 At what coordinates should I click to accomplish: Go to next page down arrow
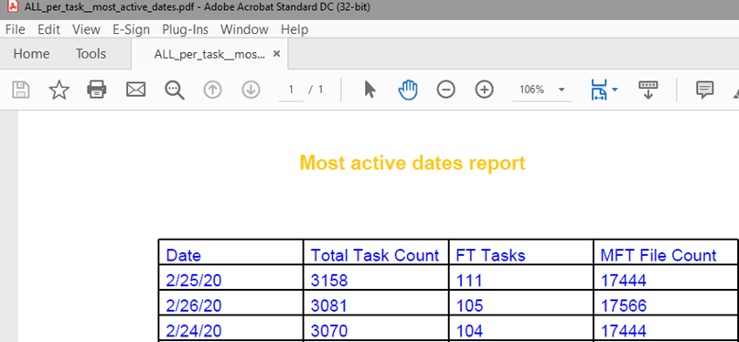[x=251, y=90]
